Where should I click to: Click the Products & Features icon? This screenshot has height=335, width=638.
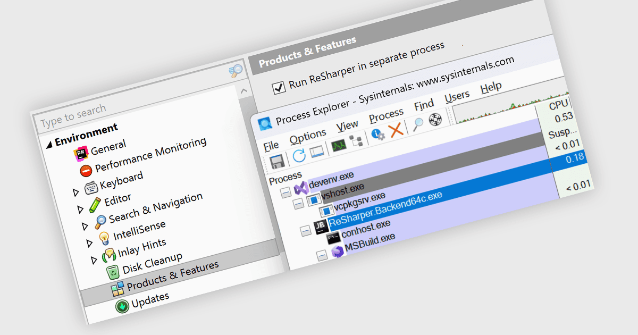(117, 289)
